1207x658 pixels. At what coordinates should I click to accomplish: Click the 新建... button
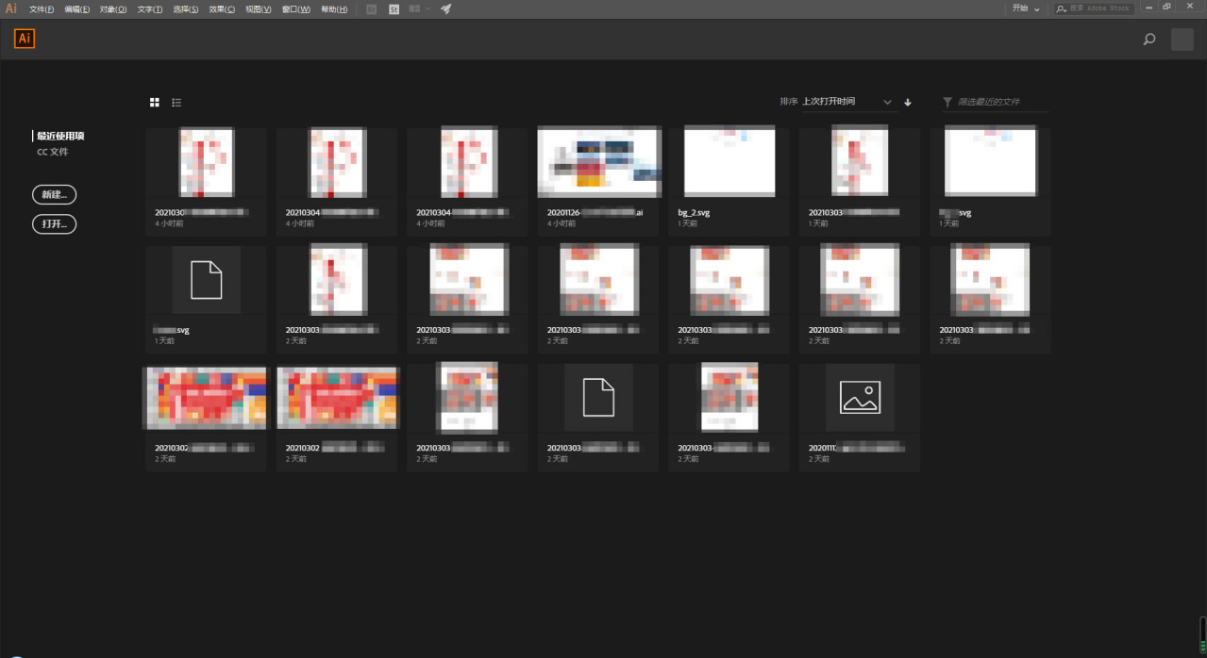[x=54, y=195]
